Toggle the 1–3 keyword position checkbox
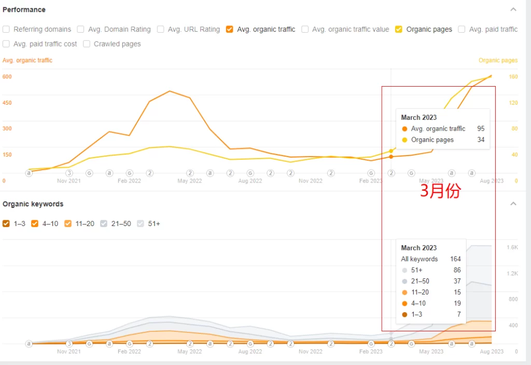 point(6,223)
